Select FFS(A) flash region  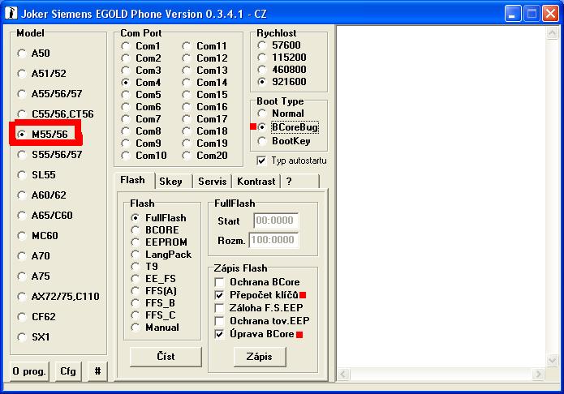136,291
